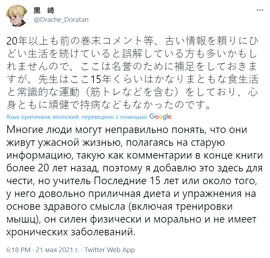The width and height of the screenshot is (270, 258).
Task: Click Russian line starting 'более 20 лет назад'
Action: tap(135, 168)
